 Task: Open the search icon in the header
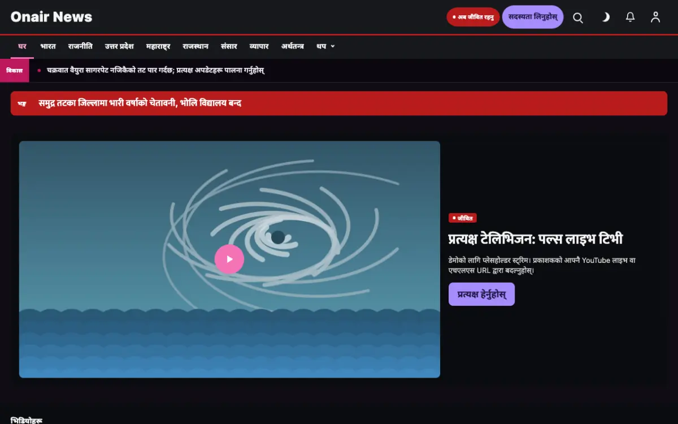tap(578, 18)
